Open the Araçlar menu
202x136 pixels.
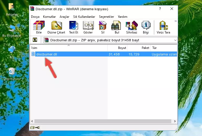point(64,17)
